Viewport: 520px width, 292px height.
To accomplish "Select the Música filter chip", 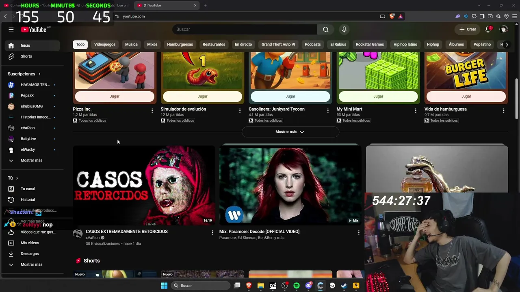I will click(131, 45).
